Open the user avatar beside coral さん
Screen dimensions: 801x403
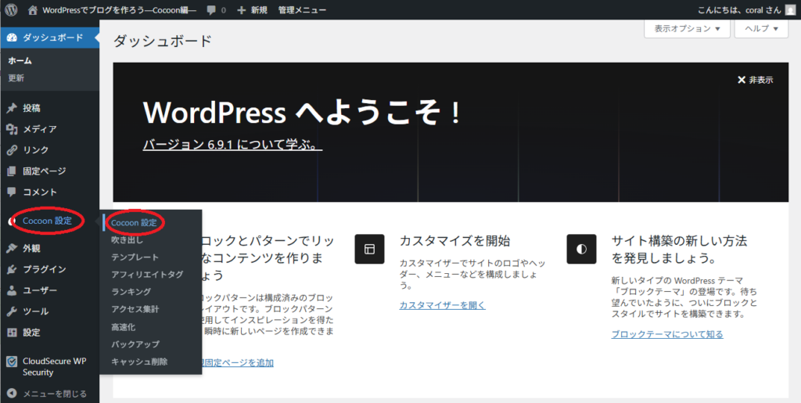pyautogui.click(x=790, y=10)
